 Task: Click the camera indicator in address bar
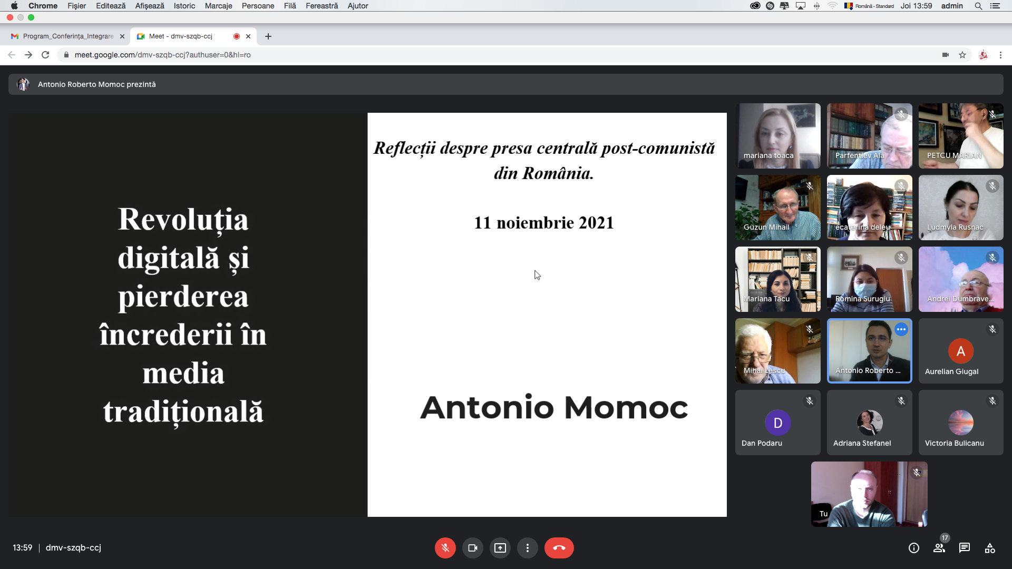point(945,55)
